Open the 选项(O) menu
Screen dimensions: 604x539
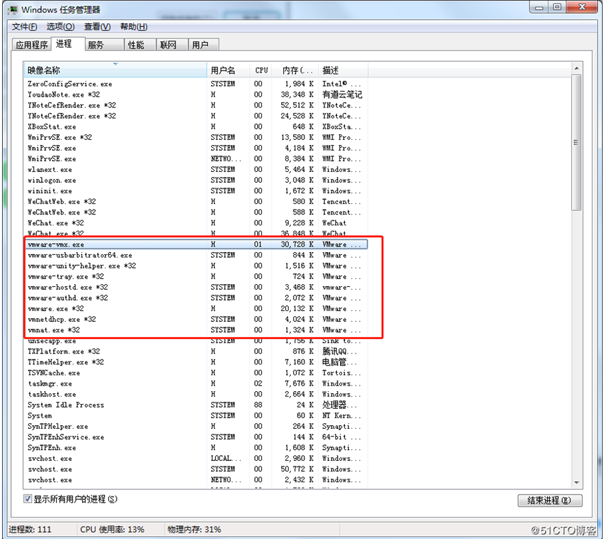tap(60, 27)
